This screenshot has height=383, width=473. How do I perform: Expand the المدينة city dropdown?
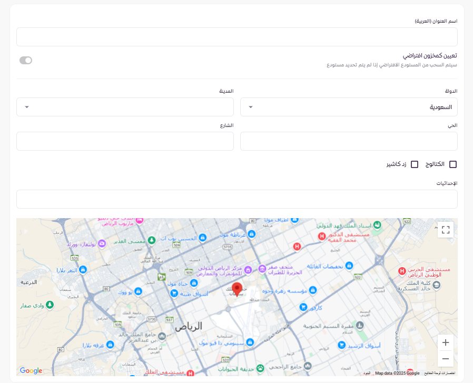(x=125, y=107)
